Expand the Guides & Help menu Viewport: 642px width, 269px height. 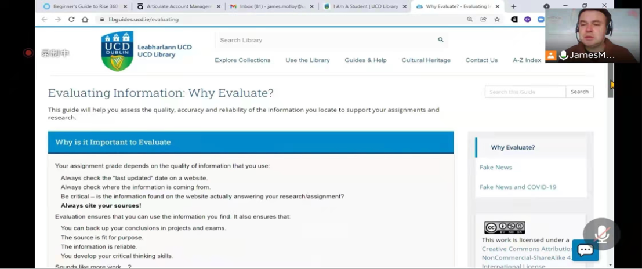coord(365,60)
